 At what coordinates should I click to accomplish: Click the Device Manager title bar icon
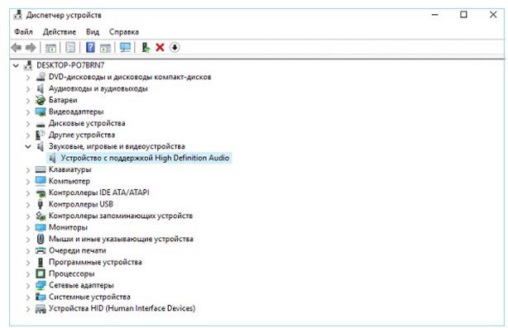[x=18, y=15]
